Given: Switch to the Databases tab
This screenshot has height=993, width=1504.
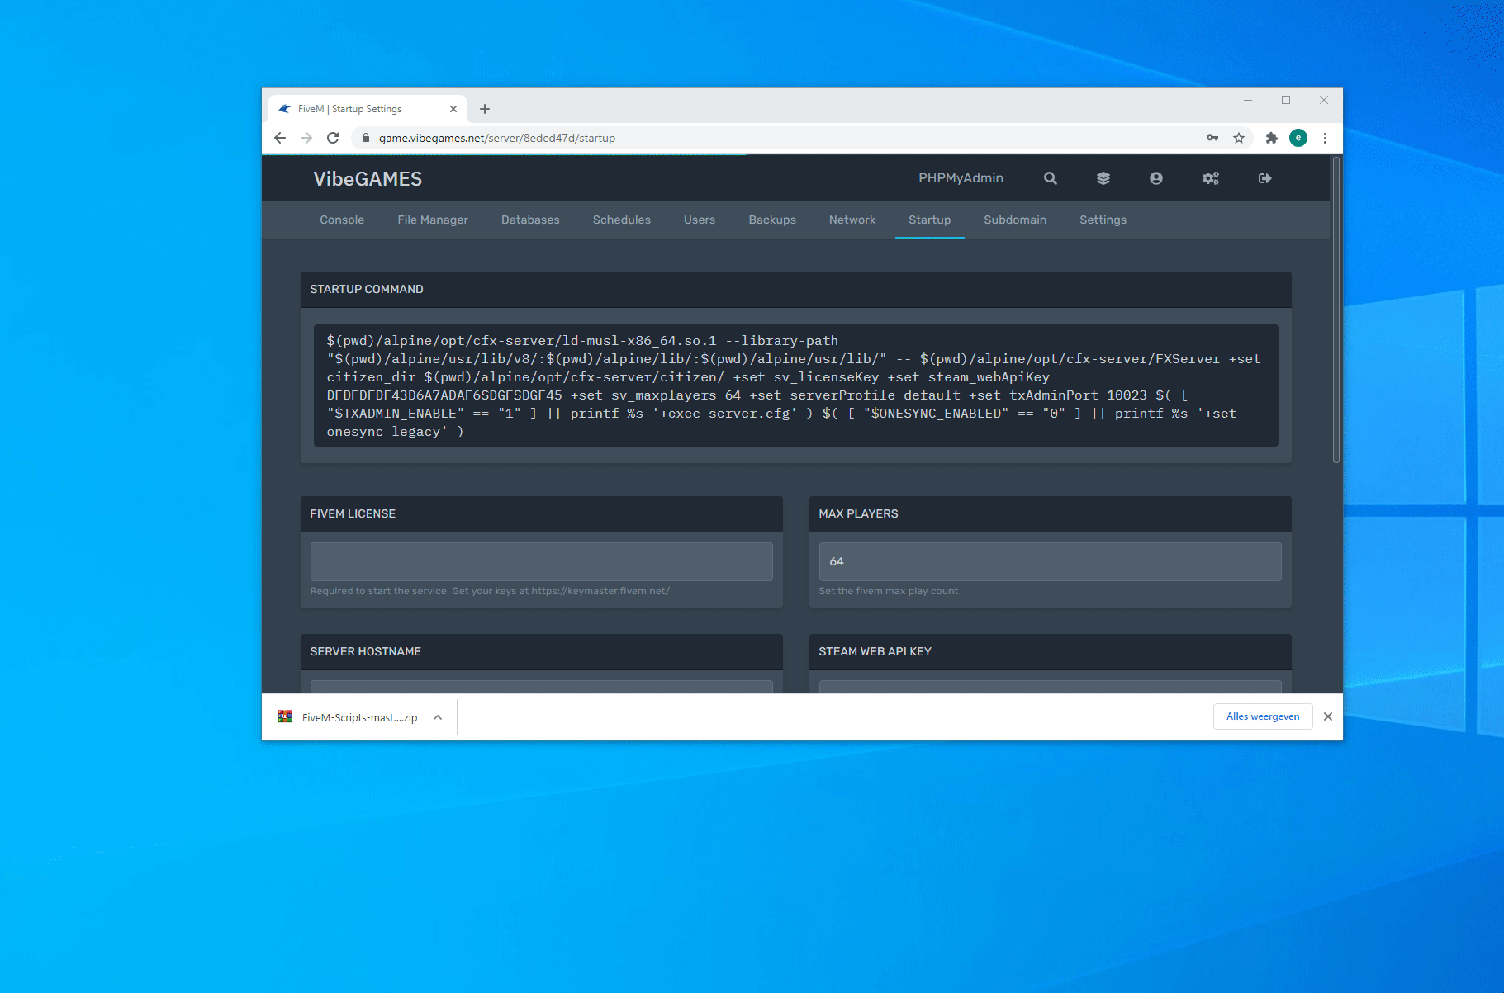Looking at the screenshot, I should (530, 220).
